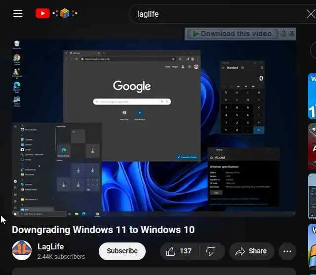Click the 2.44K subscribers text
The image size is (316, 275).
click(61, 257)
